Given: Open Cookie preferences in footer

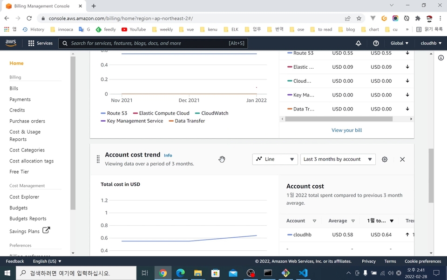Looking at the screenshot, I should pos(423,261).
